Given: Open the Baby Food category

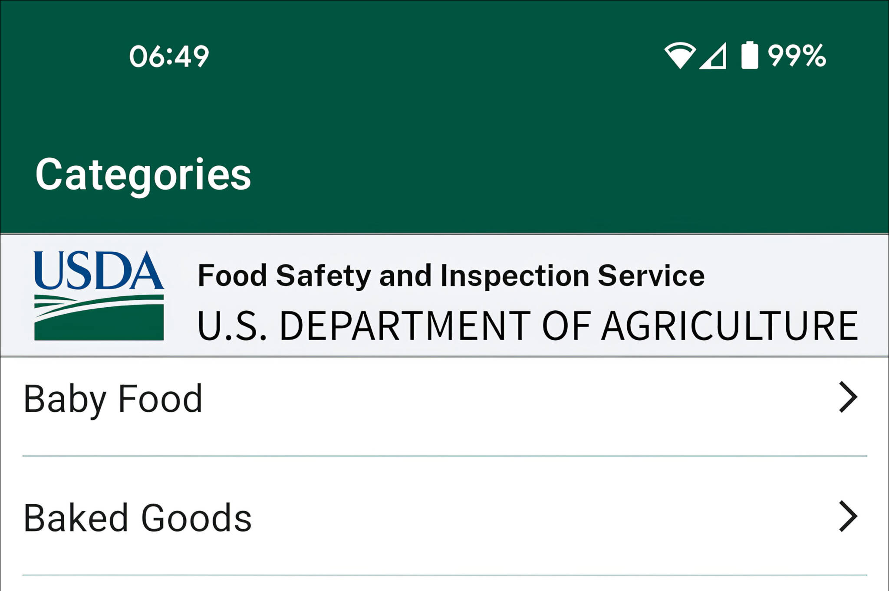Looking at the screenshot, I should point(113,398).
